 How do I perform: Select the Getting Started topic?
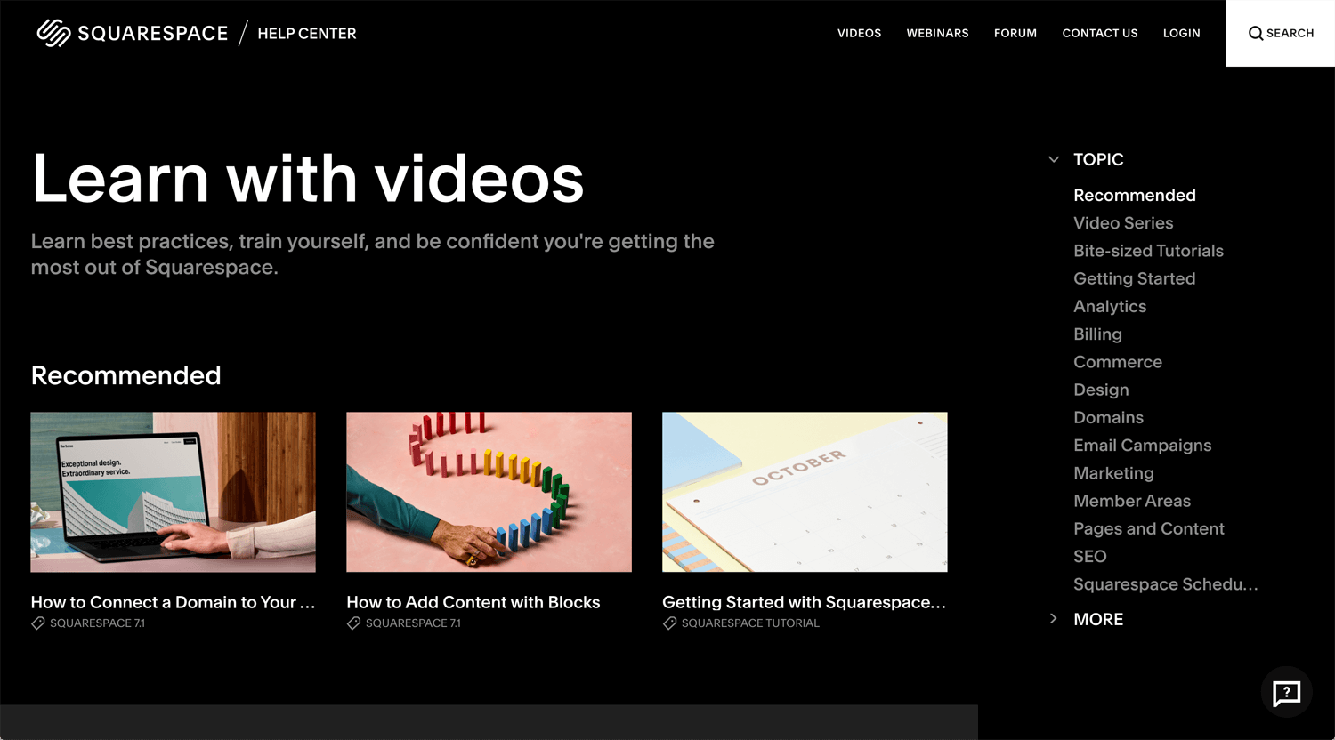(x=1135, y=278)
